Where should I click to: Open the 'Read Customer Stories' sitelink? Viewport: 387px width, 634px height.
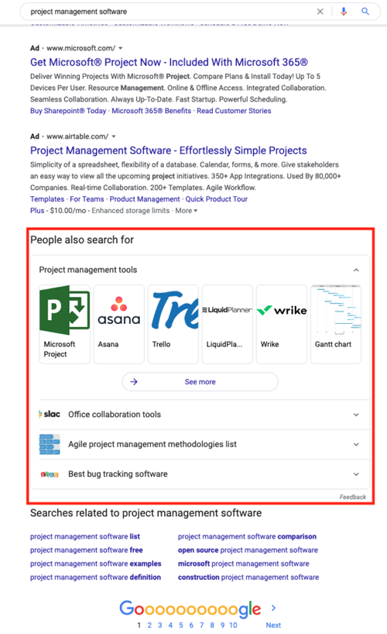pos(234,111)
